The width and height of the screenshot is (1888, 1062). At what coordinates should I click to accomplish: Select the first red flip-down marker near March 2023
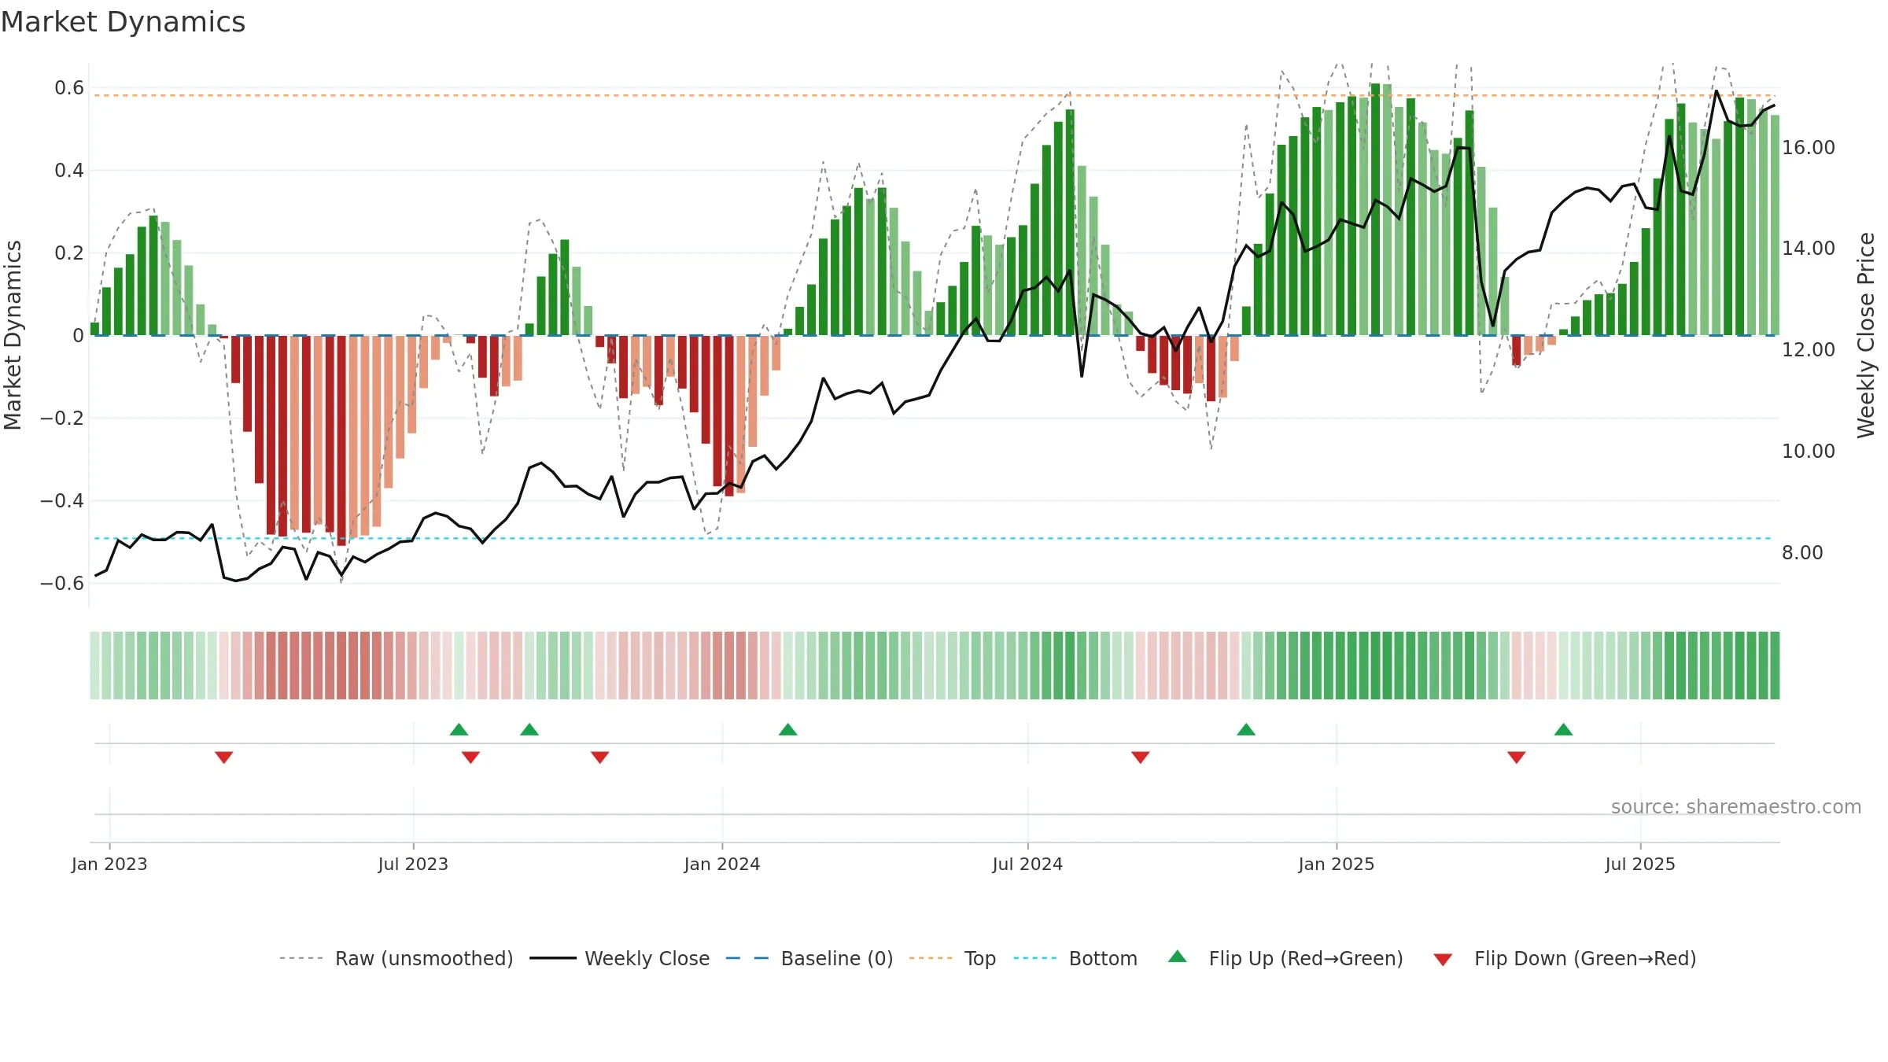(x=223, y=758)
